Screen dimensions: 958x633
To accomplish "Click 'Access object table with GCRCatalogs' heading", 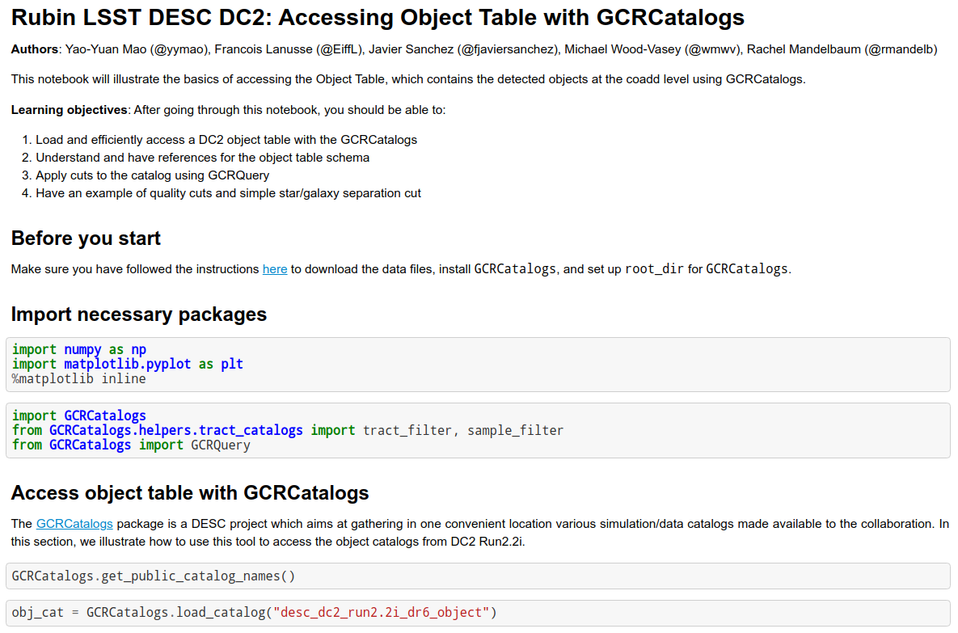I will point(190,493).
